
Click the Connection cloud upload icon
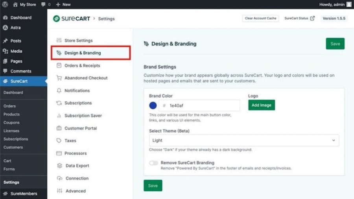pyautogui.click(x=59, y=178)
